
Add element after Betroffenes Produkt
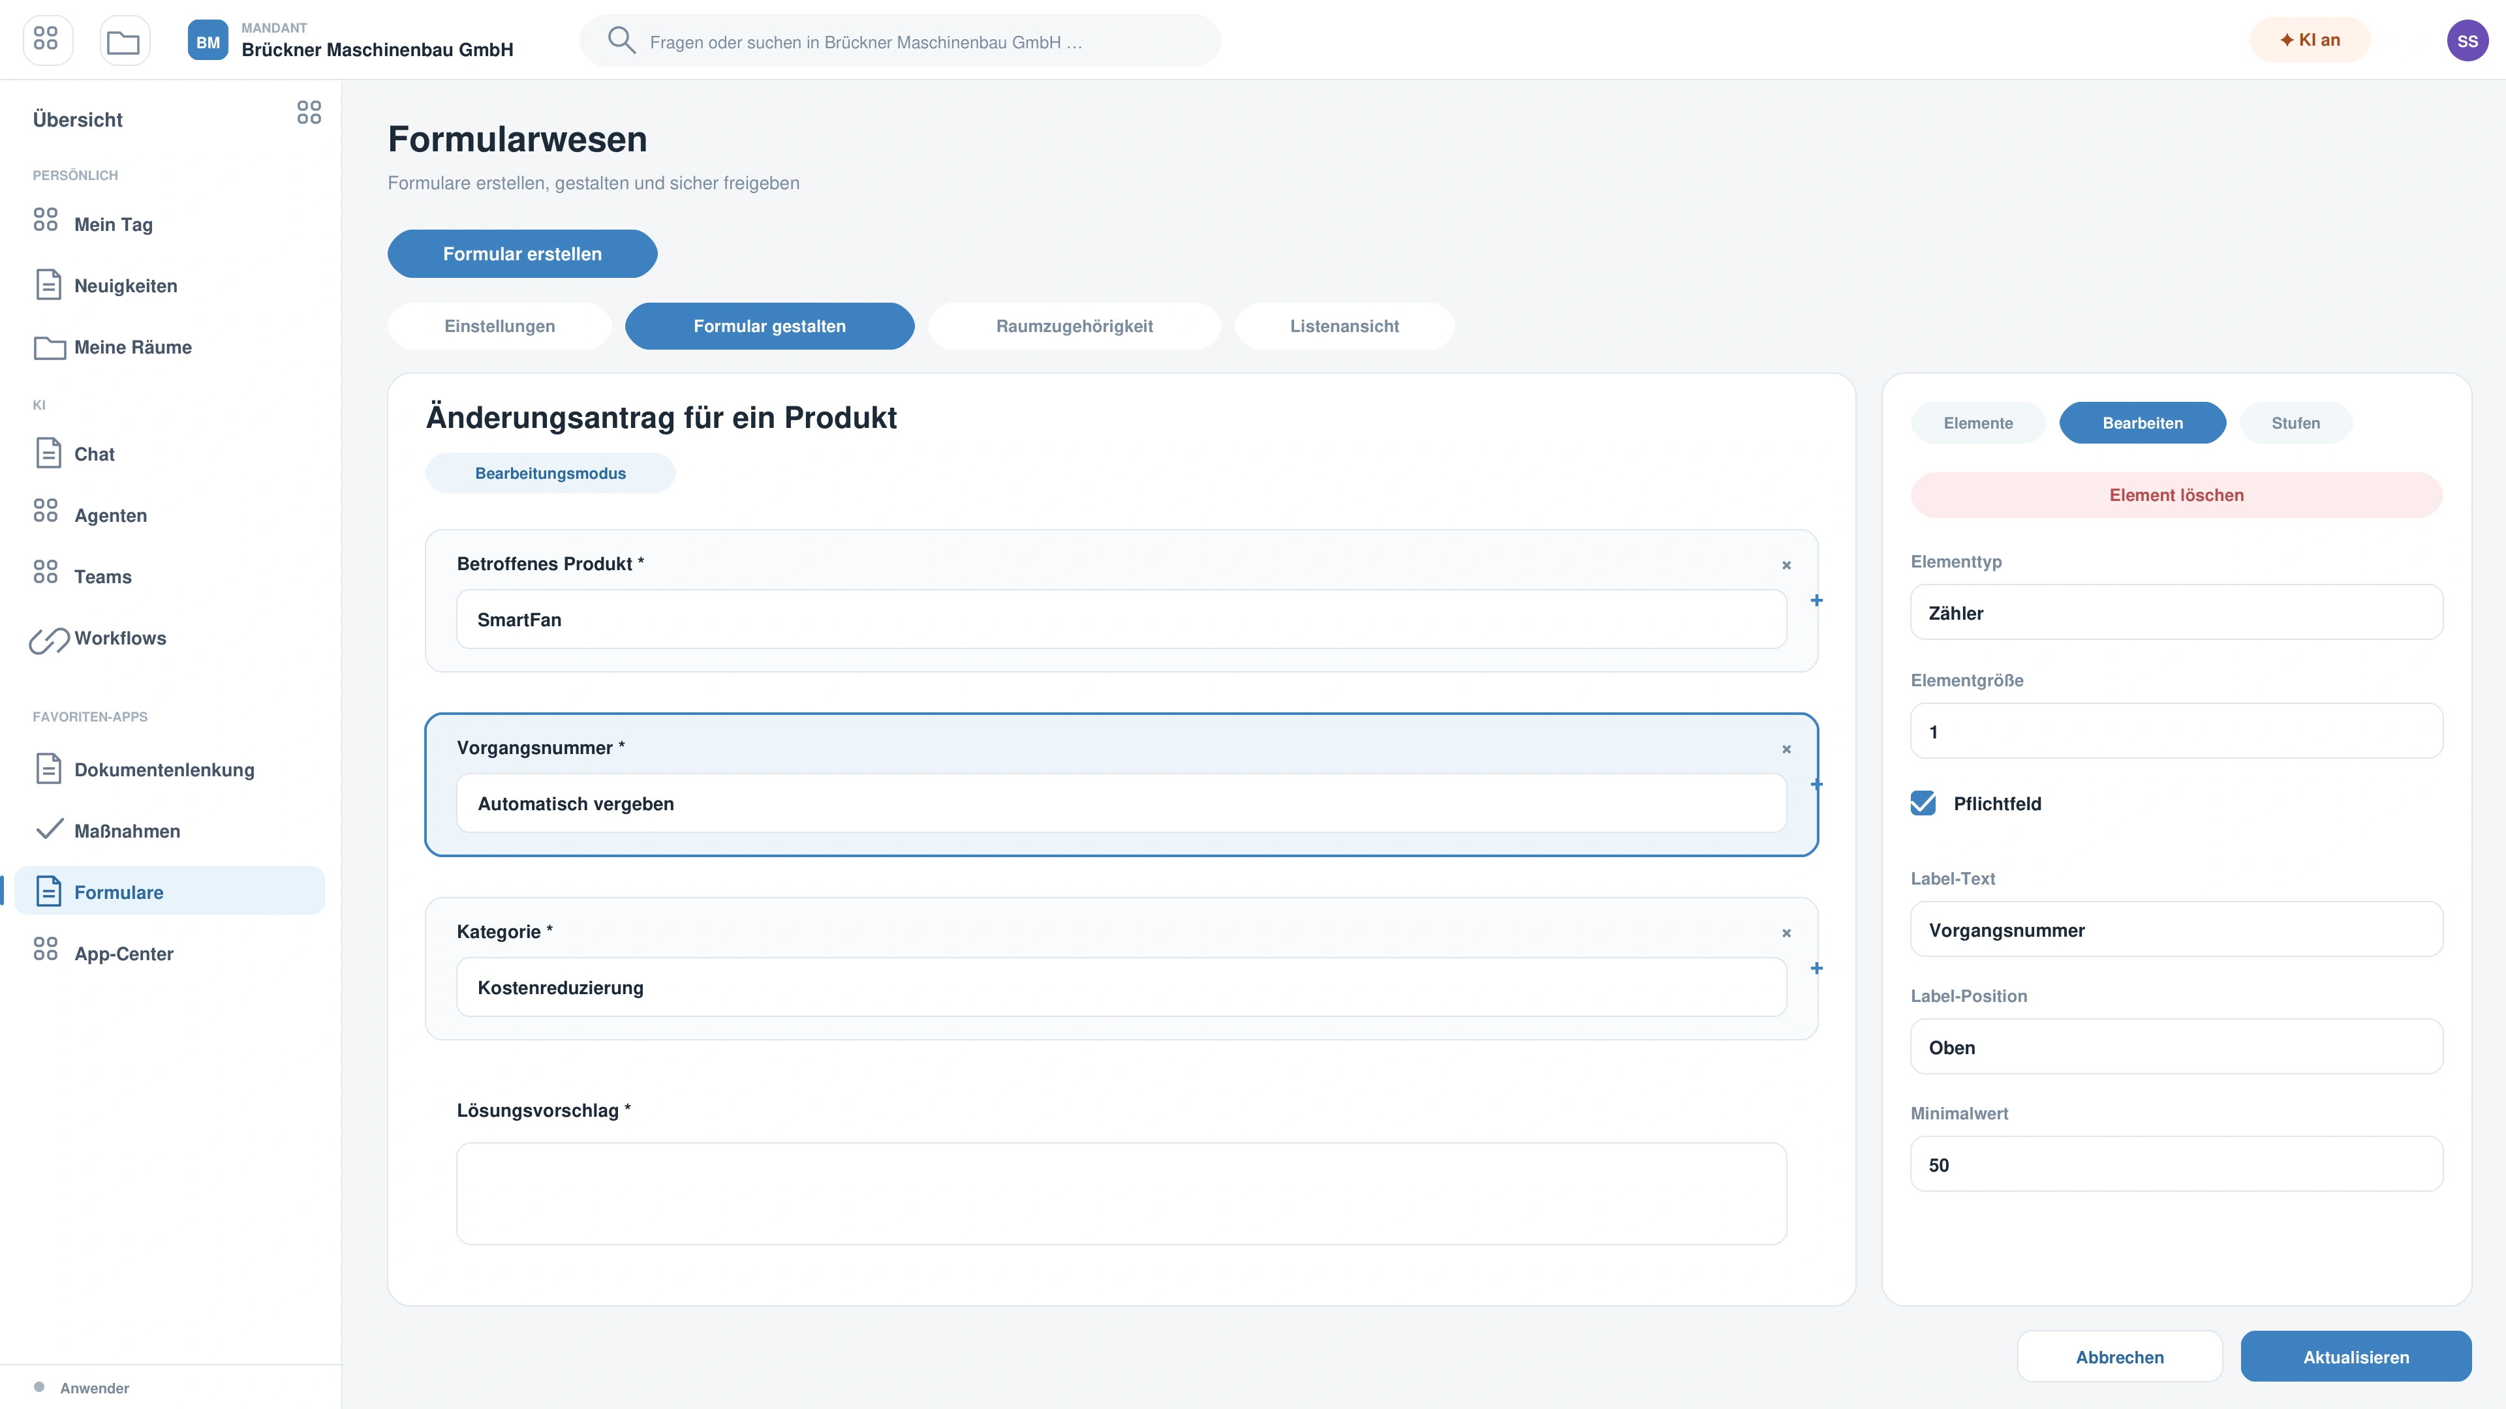tap(1816, 600)
